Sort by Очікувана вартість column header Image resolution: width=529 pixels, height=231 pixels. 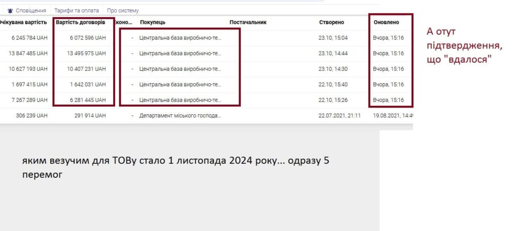click(23, 22)
